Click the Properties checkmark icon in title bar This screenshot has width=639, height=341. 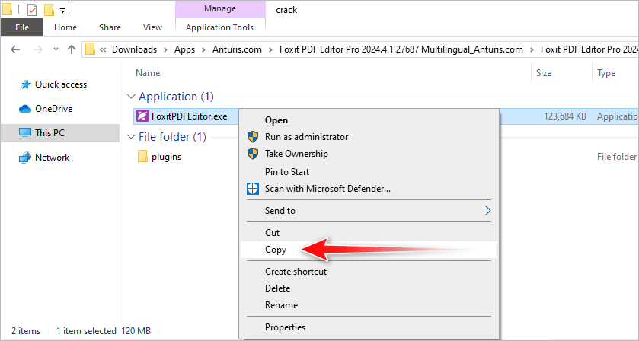point(31,10)
